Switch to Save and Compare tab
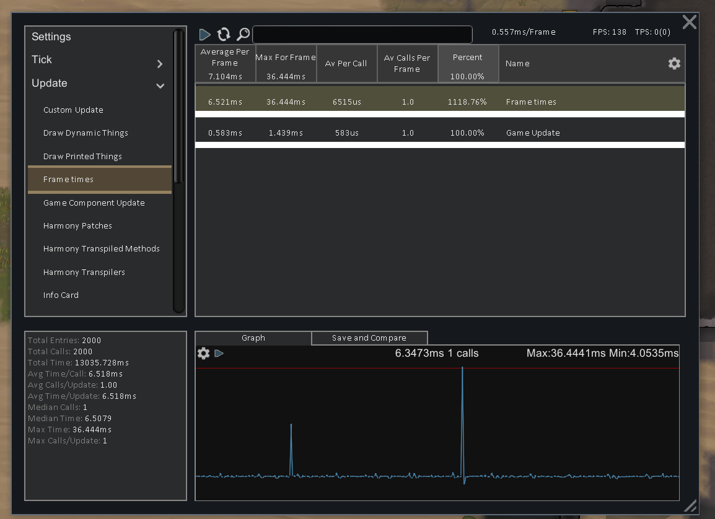Viewport: 715px width, 519px height. pyautogui.click(x=369, y=338)
